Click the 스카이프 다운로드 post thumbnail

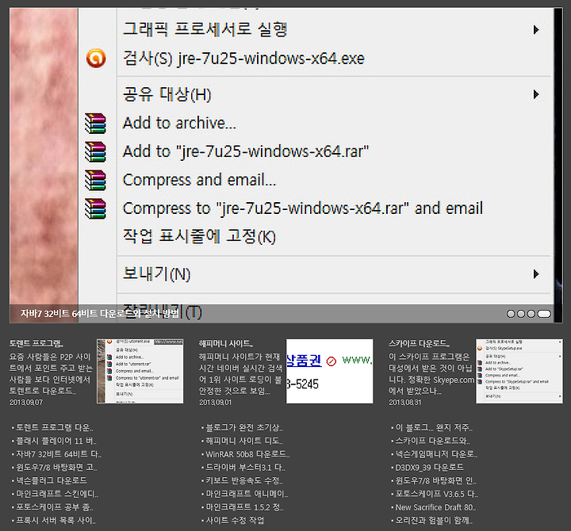coord(519,371)
